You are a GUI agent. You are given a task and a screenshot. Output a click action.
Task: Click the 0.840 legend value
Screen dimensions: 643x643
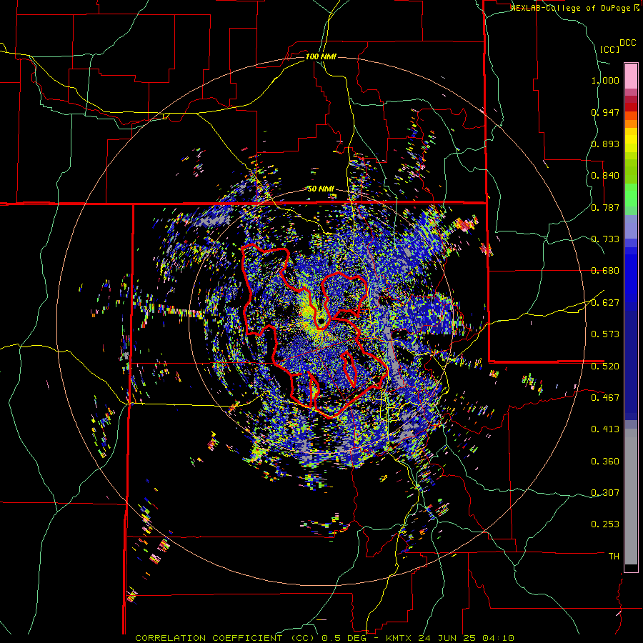[605, 176]
